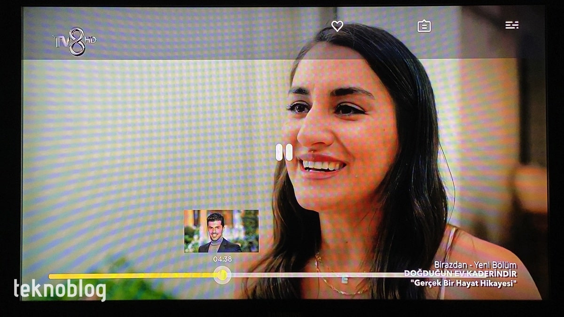
Task: Click the round scrubber handle on timeline
Action: 222,275
